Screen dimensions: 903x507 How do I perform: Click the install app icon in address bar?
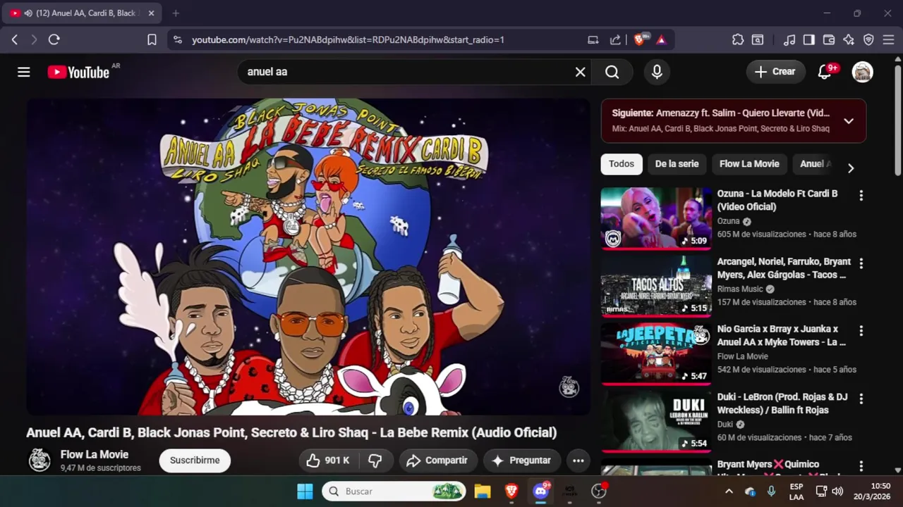coord(593,40)
